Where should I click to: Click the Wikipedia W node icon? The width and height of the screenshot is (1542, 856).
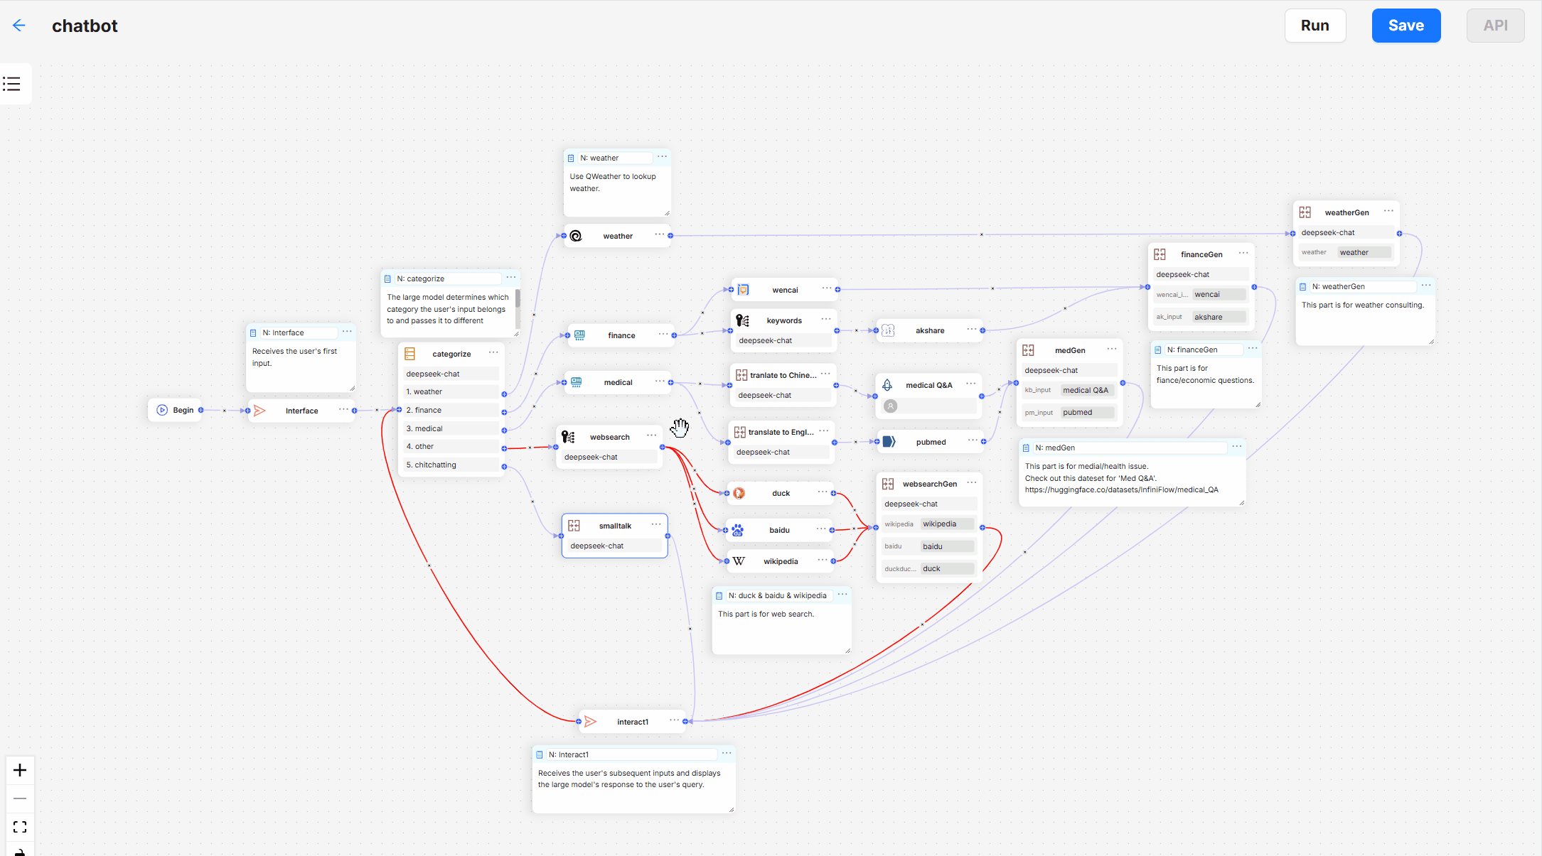[739, 561]
